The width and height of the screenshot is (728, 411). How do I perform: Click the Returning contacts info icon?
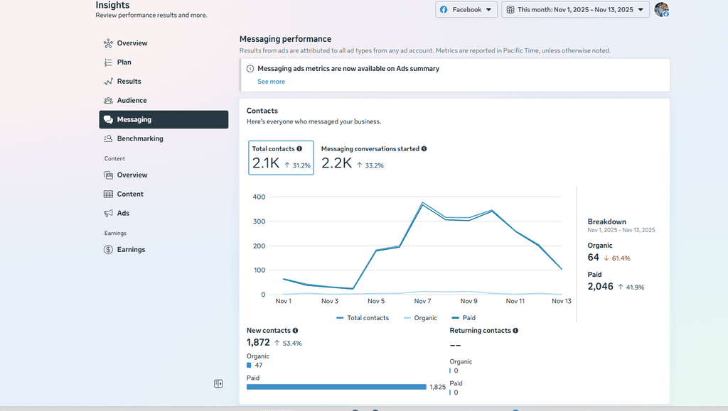(x=515, y=331)
